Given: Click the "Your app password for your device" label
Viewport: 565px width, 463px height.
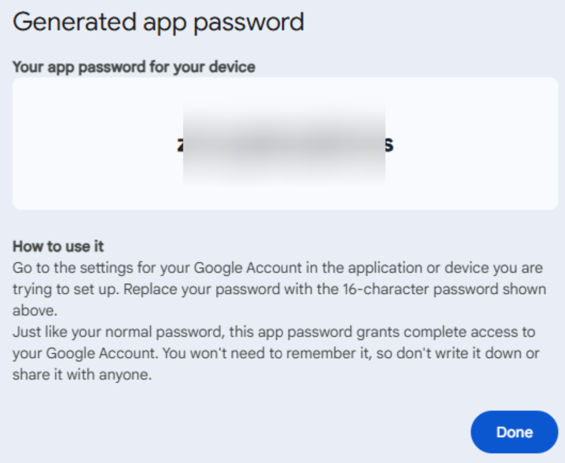Looking at the screenshot, I should coord(134,67).
